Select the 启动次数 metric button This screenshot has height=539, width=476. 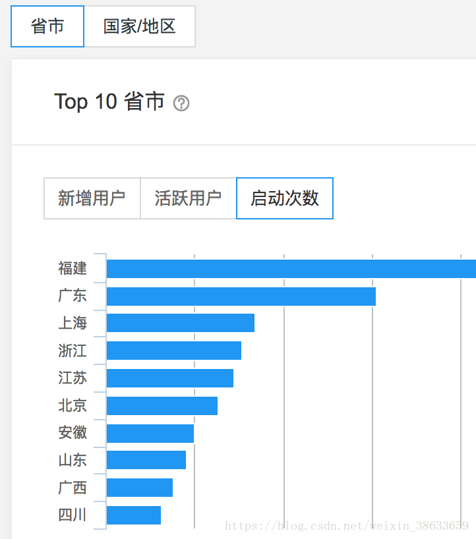pyautogui.click(x=284, y=198)
